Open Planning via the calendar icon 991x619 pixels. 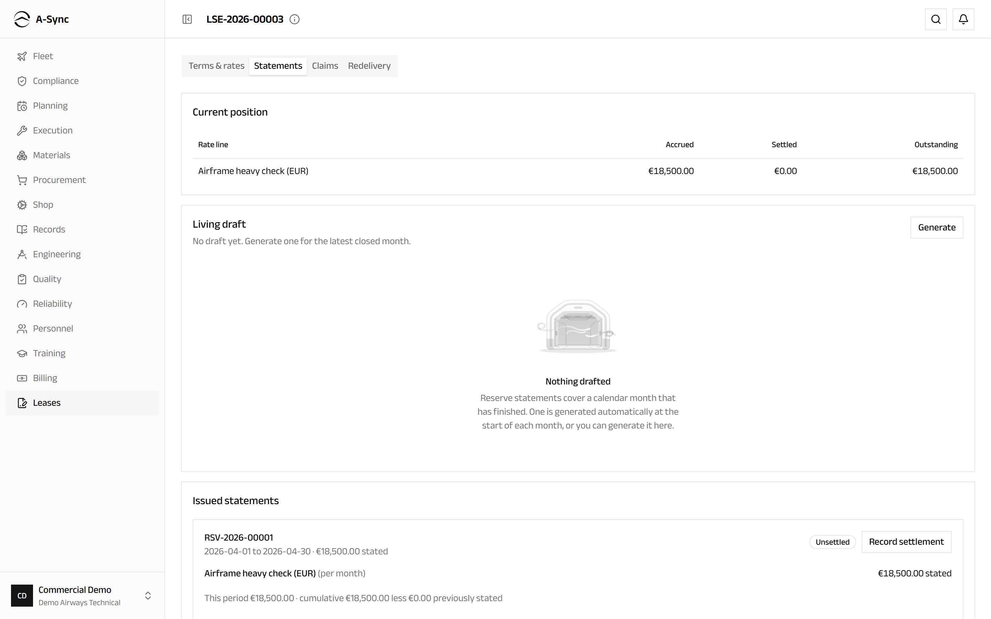point(22,106)
